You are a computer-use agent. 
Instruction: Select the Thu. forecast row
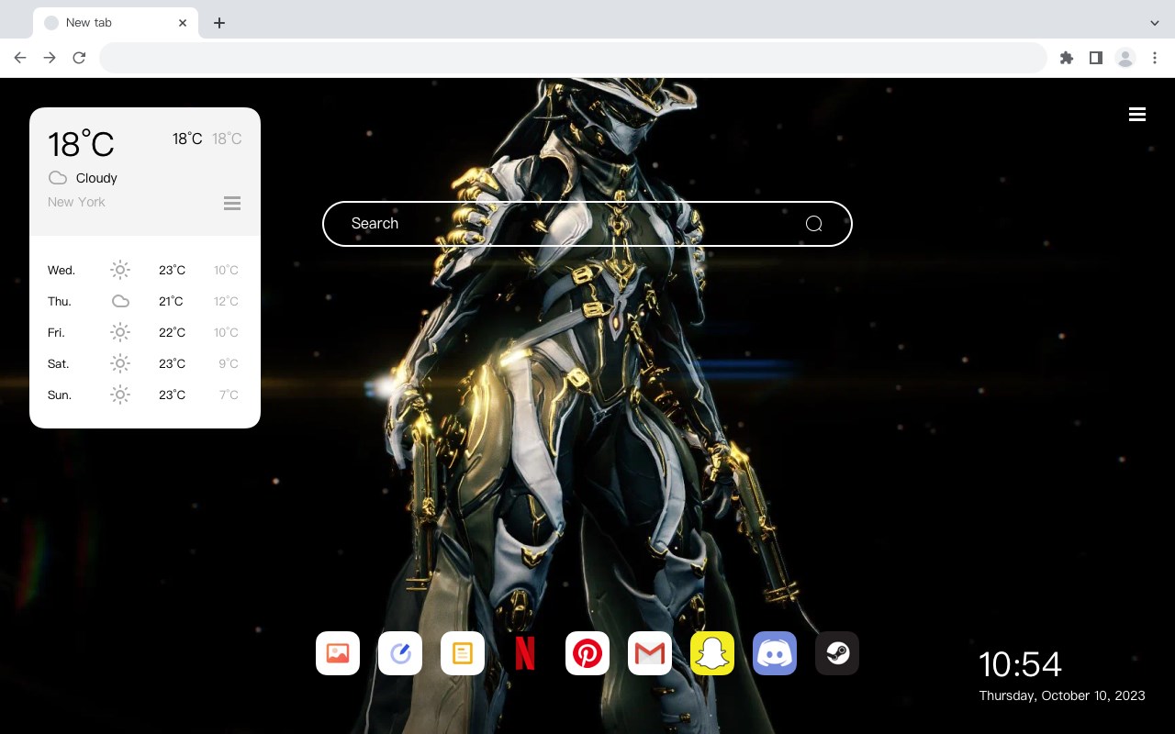145,301
